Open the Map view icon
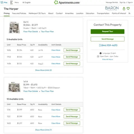The image size is (134, 134). (x=2, y=3)
